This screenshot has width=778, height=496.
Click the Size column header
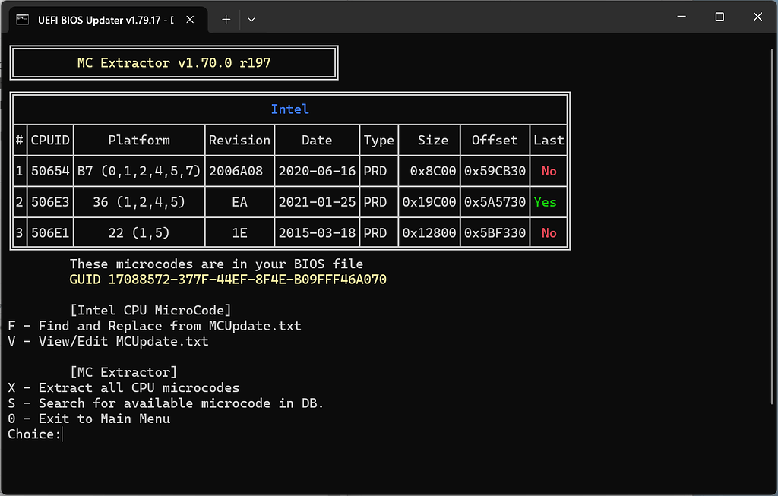[433, 141]
